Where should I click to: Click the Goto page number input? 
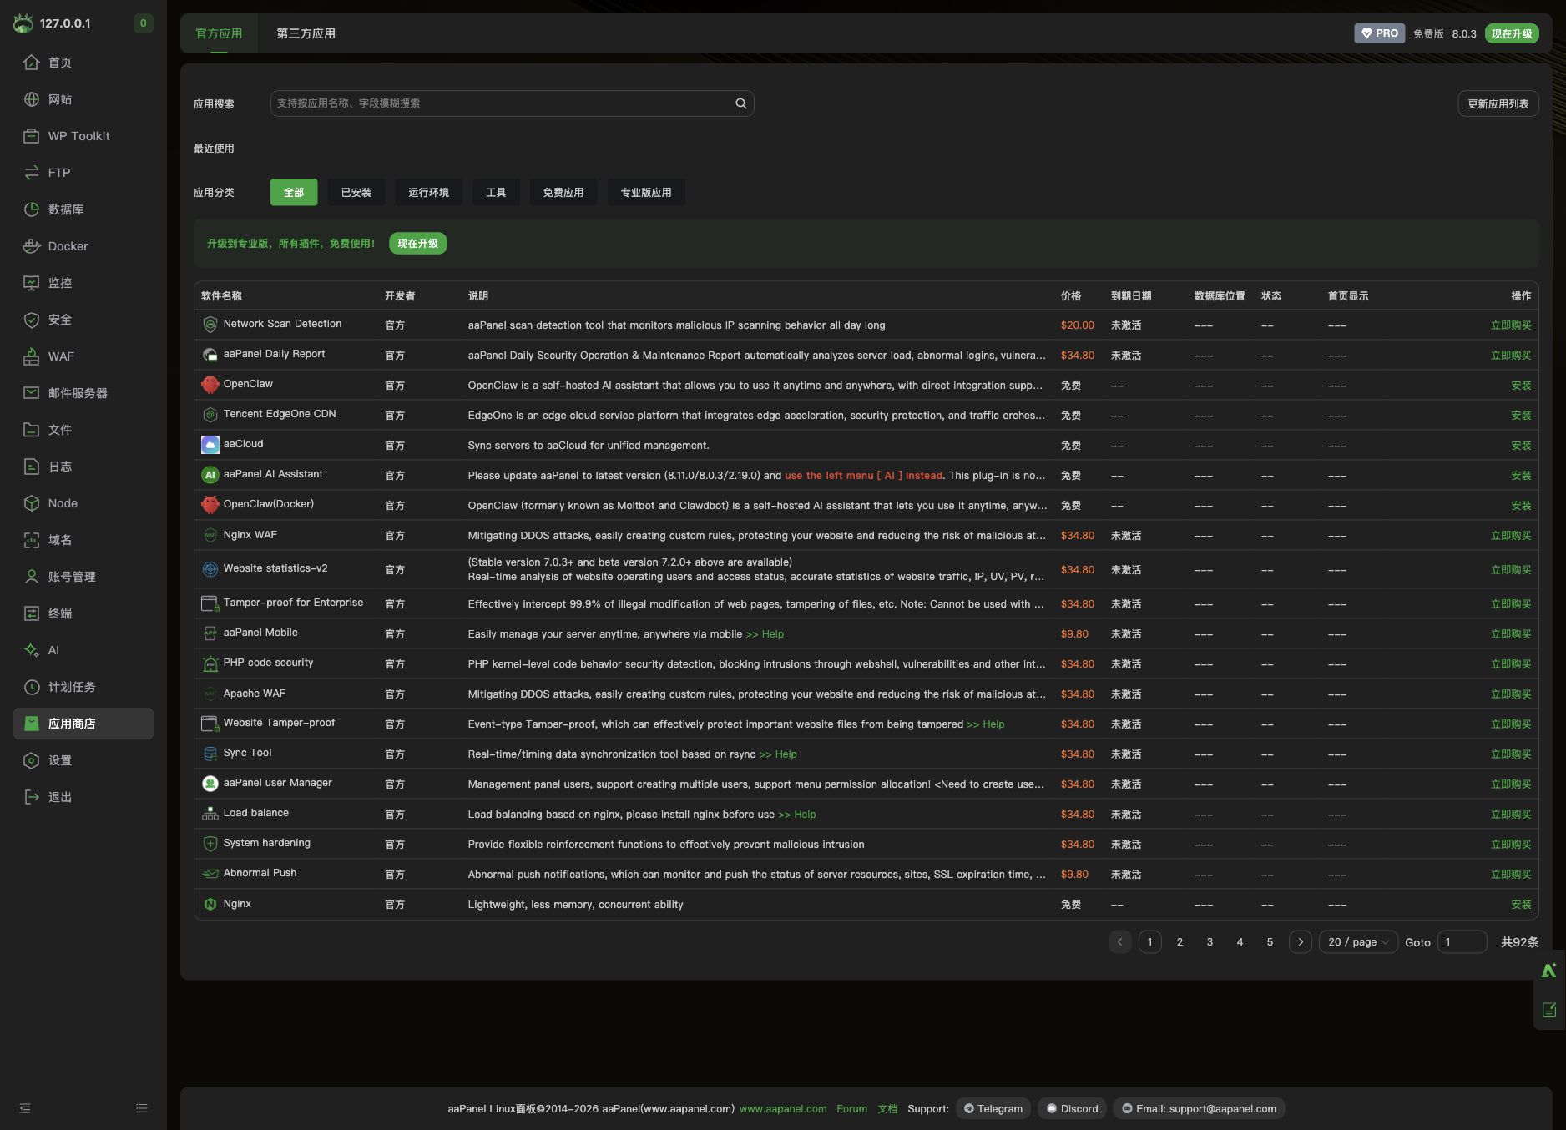[1462, 942]
